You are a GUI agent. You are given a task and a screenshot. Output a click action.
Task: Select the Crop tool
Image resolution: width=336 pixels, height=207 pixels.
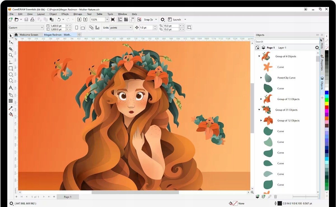point(11,49)
